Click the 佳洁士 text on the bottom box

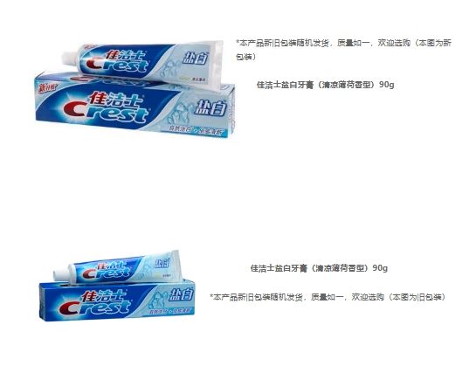pos(105,295)
